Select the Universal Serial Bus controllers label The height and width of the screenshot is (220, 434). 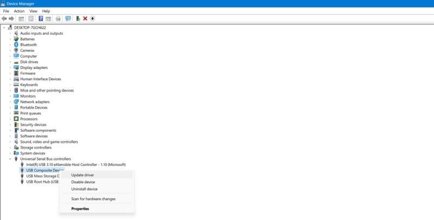pyautogui.click(x=46, y=159)
